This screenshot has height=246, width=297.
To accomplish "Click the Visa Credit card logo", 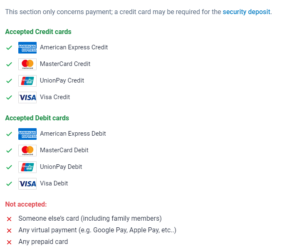I will coord(27,97).
